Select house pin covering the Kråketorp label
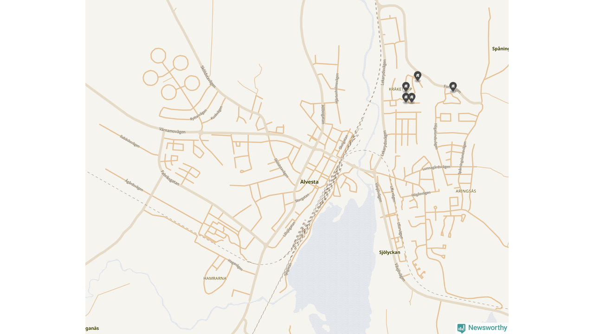This screenshot has width=594, height=334. pyautogui.click(x=406, y=87)
